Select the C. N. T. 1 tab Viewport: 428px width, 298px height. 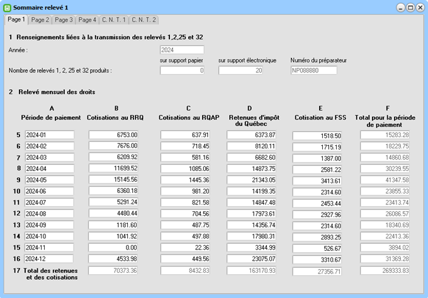point(113,20)
